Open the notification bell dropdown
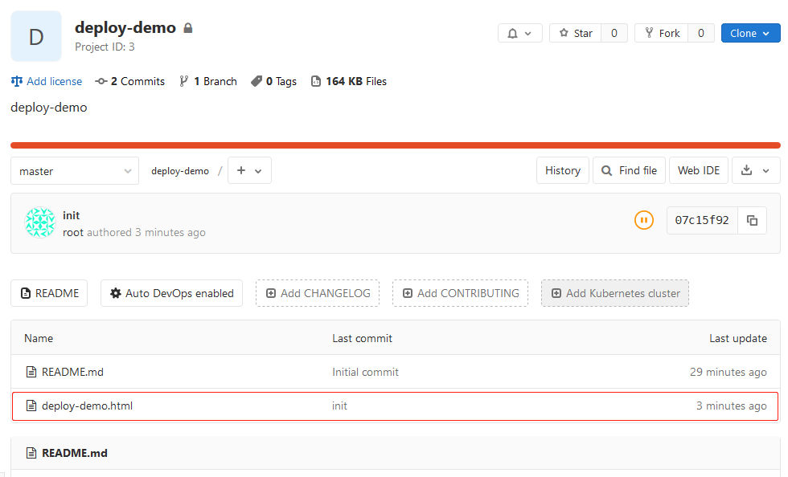The image size is (788, 477). [519, 33]
